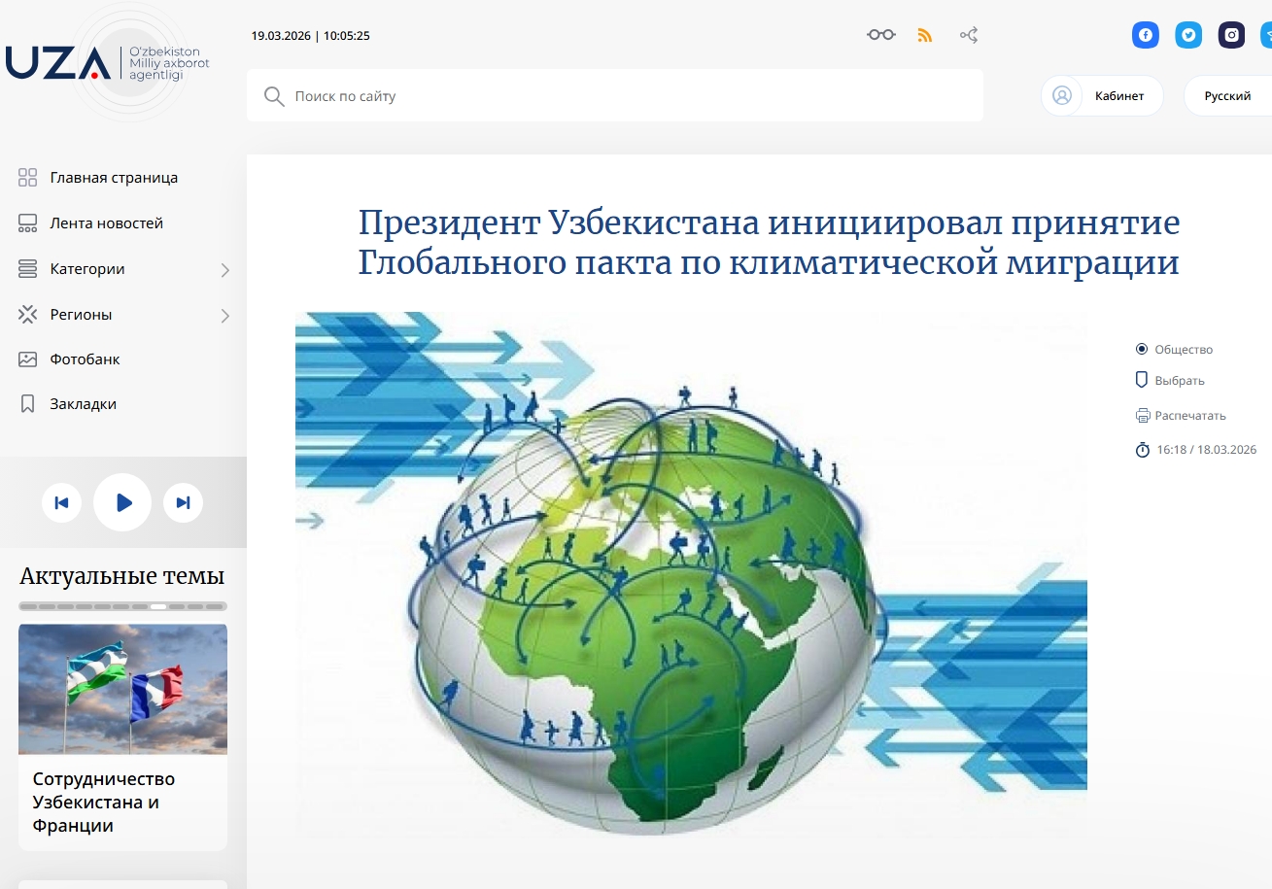Click the share icon in header
Image resolution: width=1272 pixels, height=889 pixels.
coord(969,35)
